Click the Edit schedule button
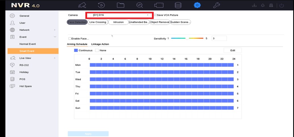The width and height of the screenshot is (294, 137). tap(233, 50)
